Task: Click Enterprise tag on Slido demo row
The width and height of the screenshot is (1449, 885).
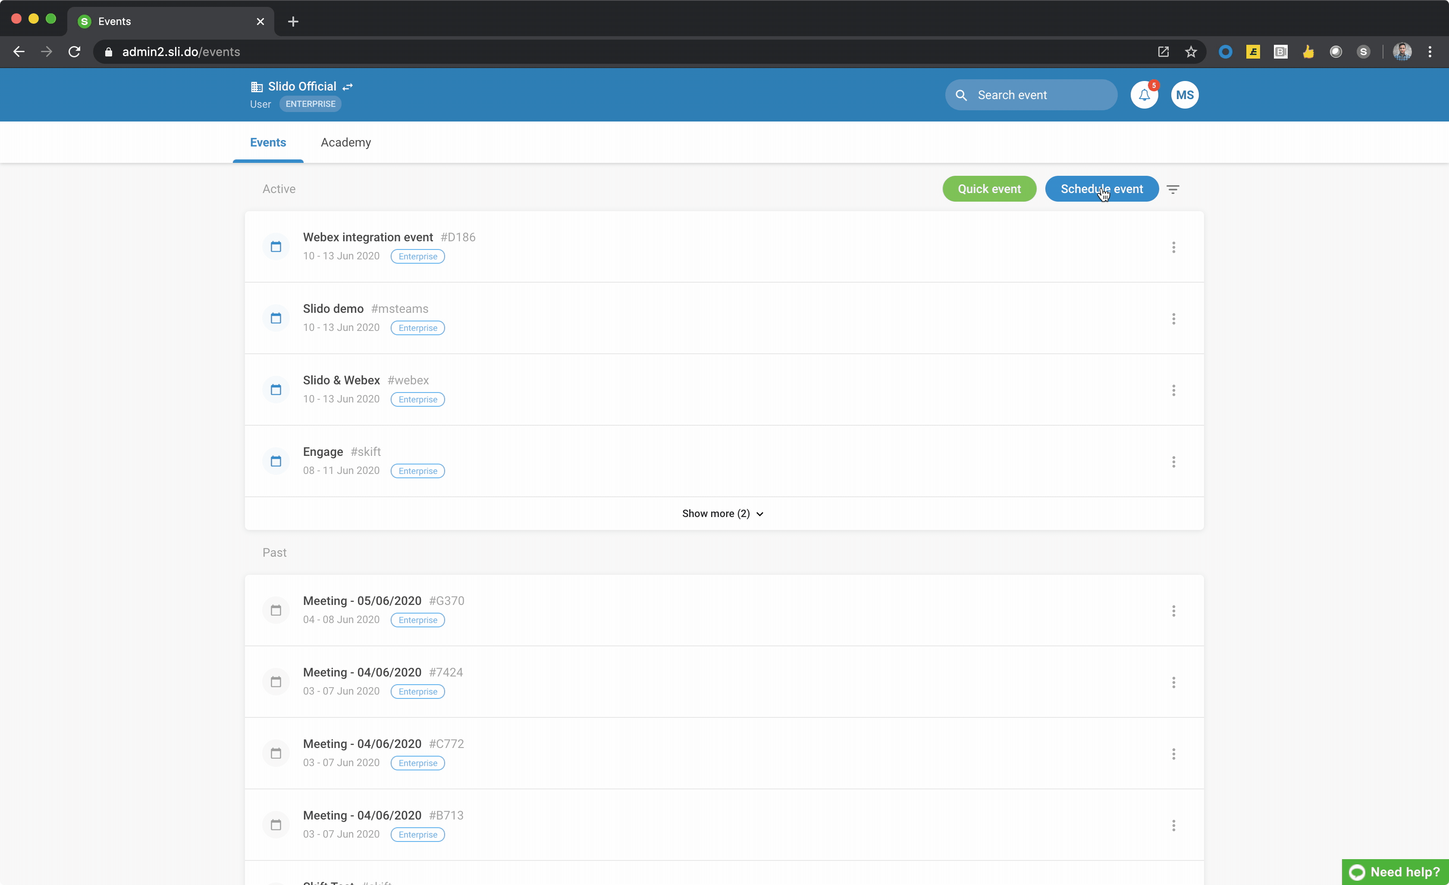Action: [417, 328]
